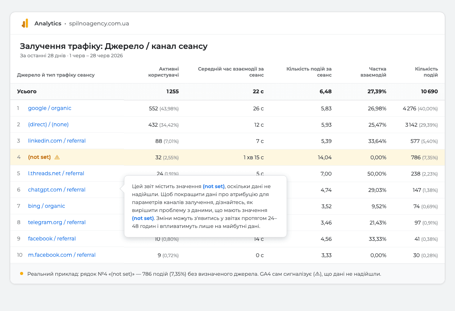Sort by Частка взаємодій column header
Screen dimensions: 455x311
373,72
